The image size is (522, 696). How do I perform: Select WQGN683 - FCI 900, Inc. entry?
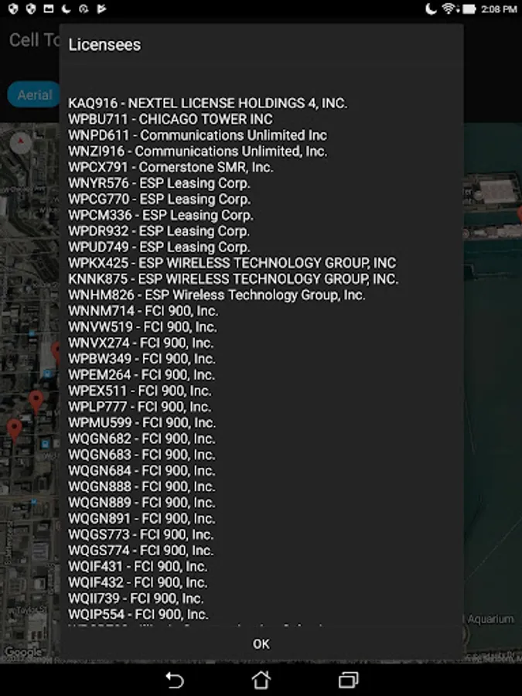pyautogui.click(x=142, y=455)
